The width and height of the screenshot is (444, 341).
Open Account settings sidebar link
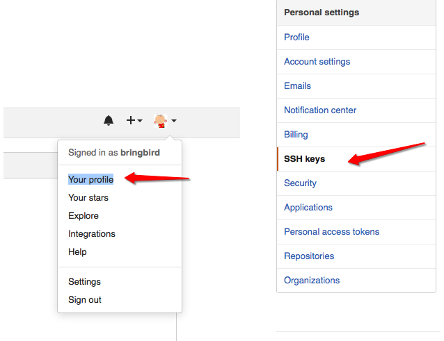[317, 61]
